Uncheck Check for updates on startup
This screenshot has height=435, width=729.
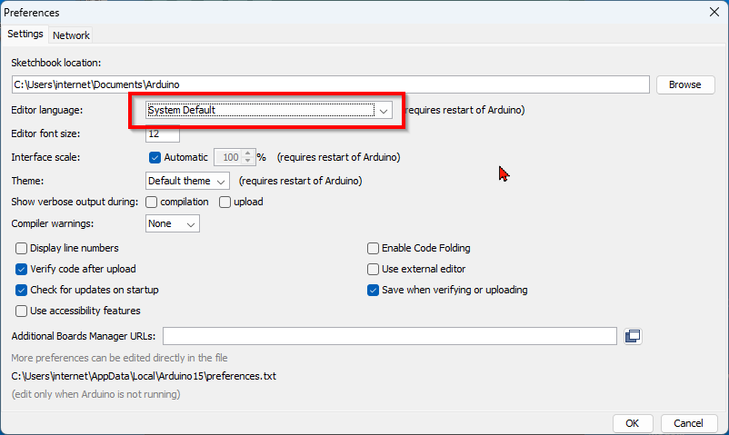pos(22,290)
